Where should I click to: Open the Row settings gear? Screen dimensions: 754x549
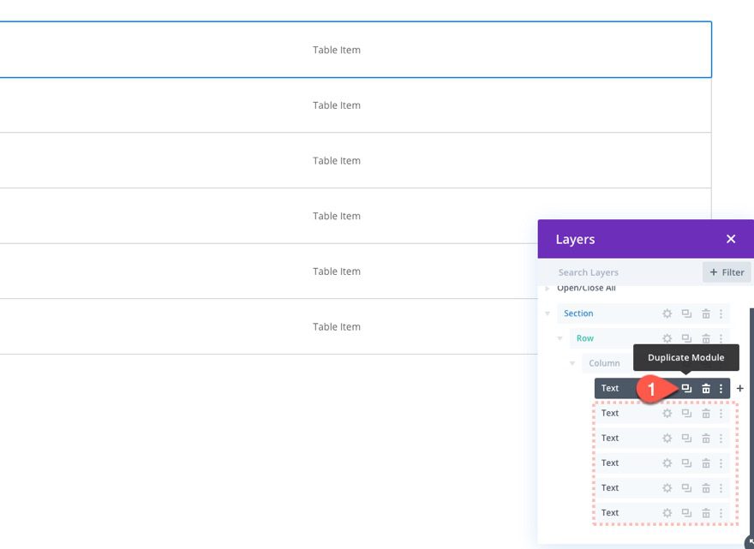667,337
